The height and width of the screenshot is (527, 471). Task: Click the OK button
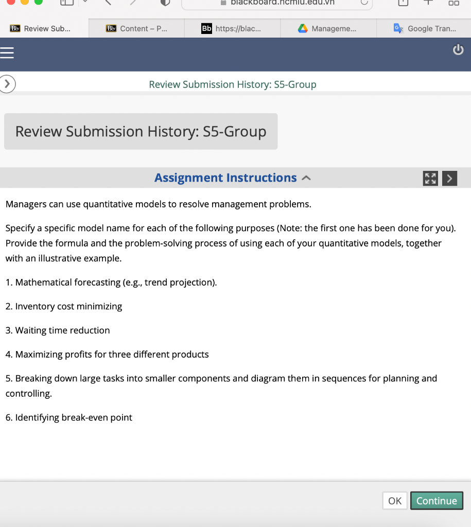pos(395,501)
